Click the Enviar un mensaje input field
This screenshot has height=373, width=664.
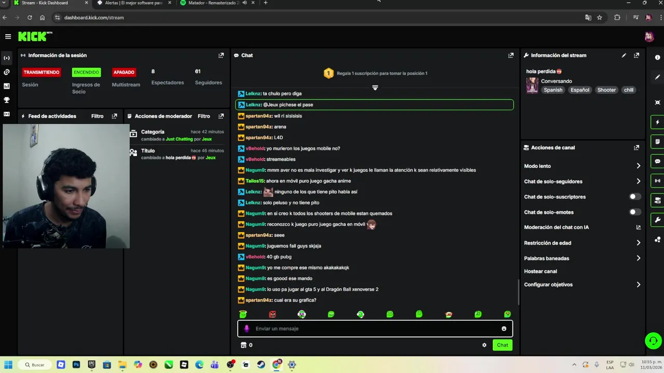tap(375, 328)
